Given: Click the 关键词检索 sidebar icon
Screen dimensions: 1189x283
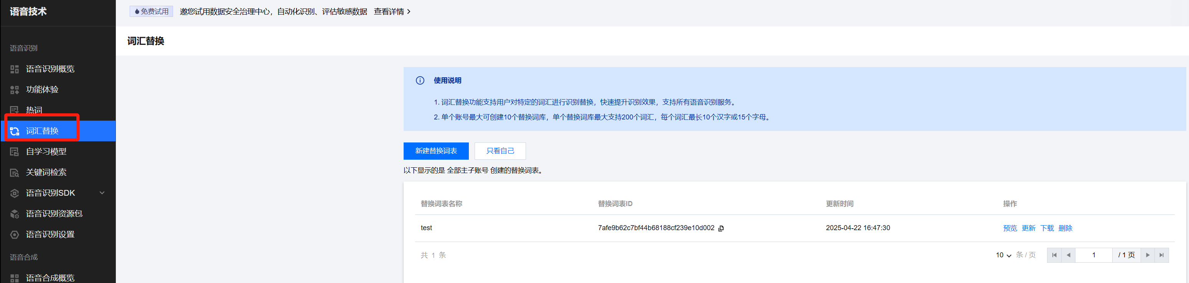Looking at the screenshot, I should point(15,172).
